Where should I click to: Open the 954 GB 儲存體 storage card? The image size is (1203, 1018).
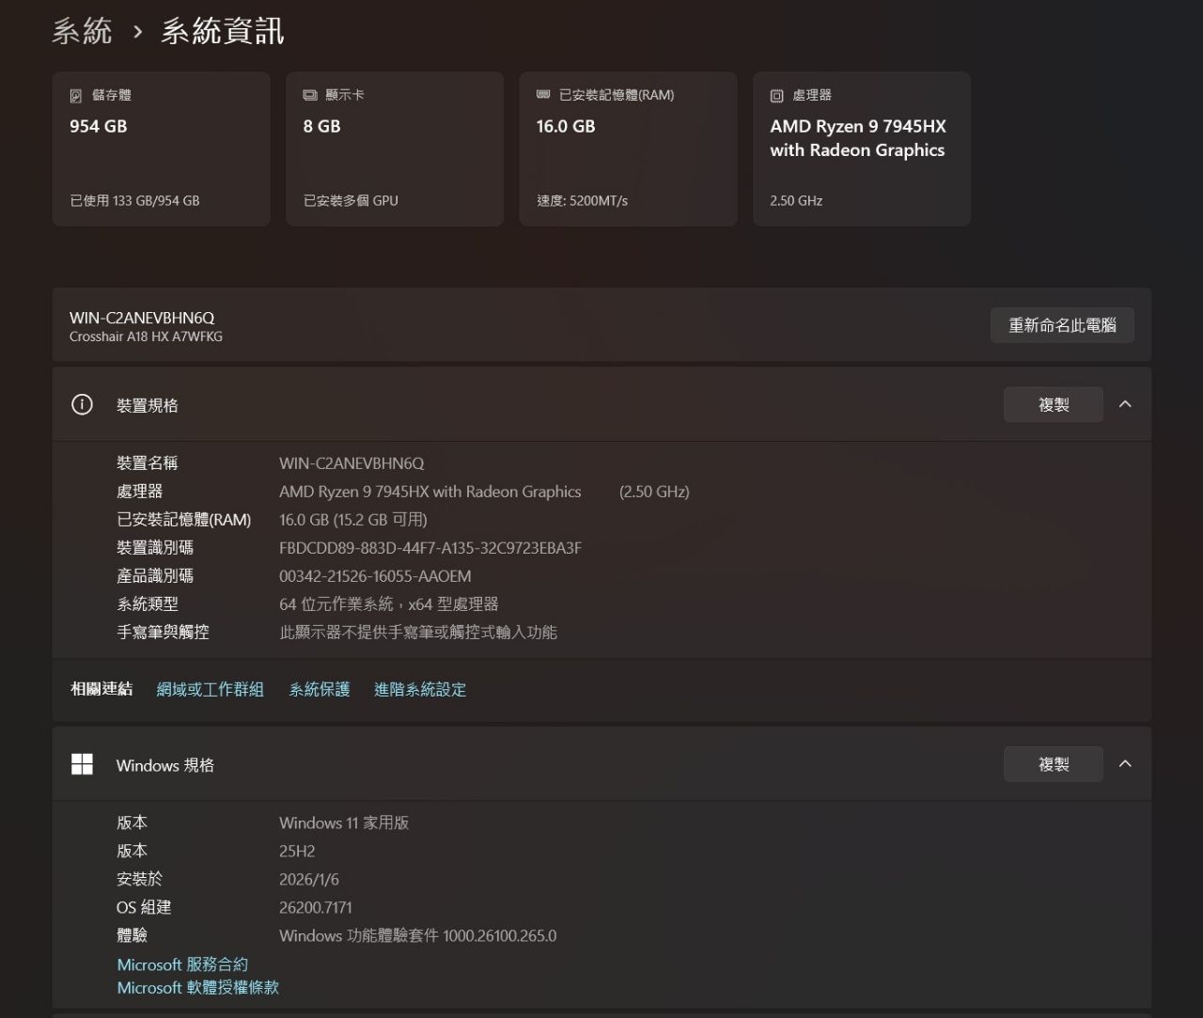pyautogui.click(x=161, y=149)
